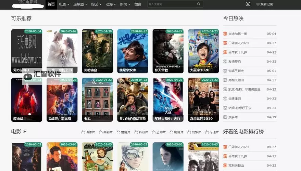Click rank badge 01 beside 辛迪加第一季
301x171 pixels.
coord(225,34)
